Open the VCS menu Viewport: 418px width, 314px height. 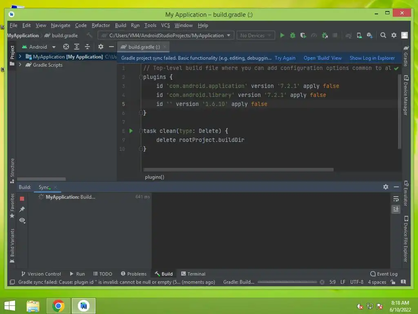(x=165, y=25)
